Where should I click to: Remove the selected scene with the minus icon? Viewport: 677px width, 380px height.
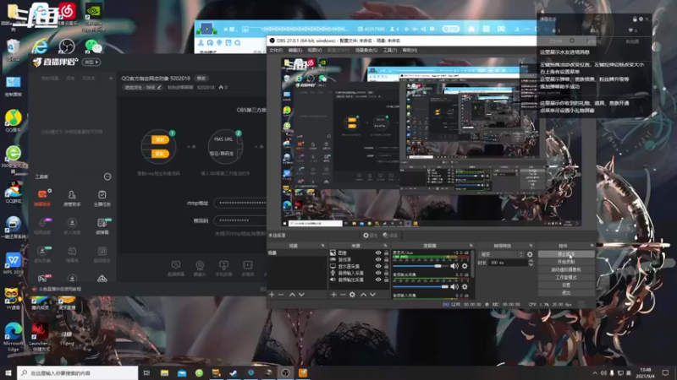[x=281, y=295]
